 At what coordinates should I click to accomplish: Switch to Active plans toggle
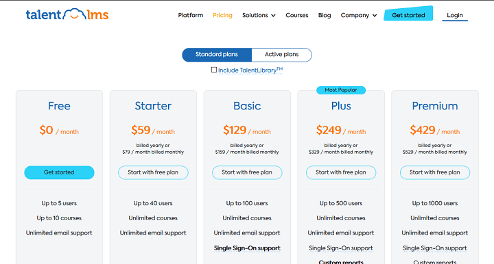point(282,55)
